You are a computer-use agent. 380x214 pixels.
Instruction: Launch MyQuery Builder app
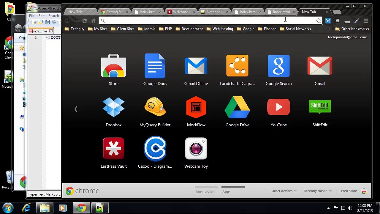(155, 111)
